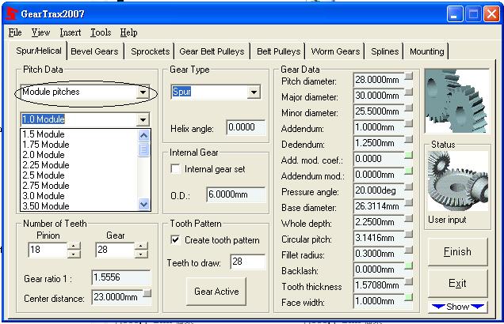504x324 pixels.
Task: Switch to the Mounting tab
Action: tap(427, 51)
